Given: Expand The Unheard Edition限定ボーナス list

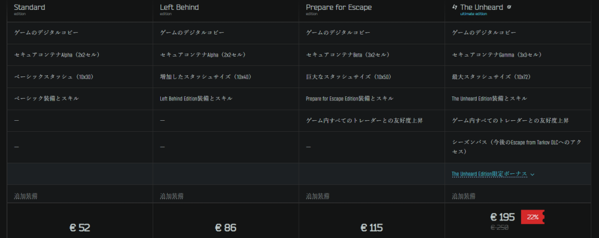Looking at the screenshot, I should click(490, 174).
